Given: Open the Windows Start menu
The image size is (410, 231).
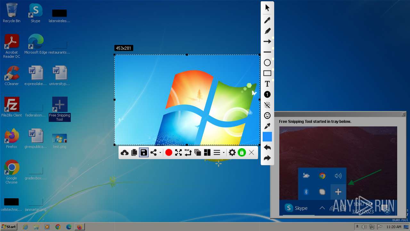Looking at the screenshot, I should pyautogui.click(x=9, y=227).
